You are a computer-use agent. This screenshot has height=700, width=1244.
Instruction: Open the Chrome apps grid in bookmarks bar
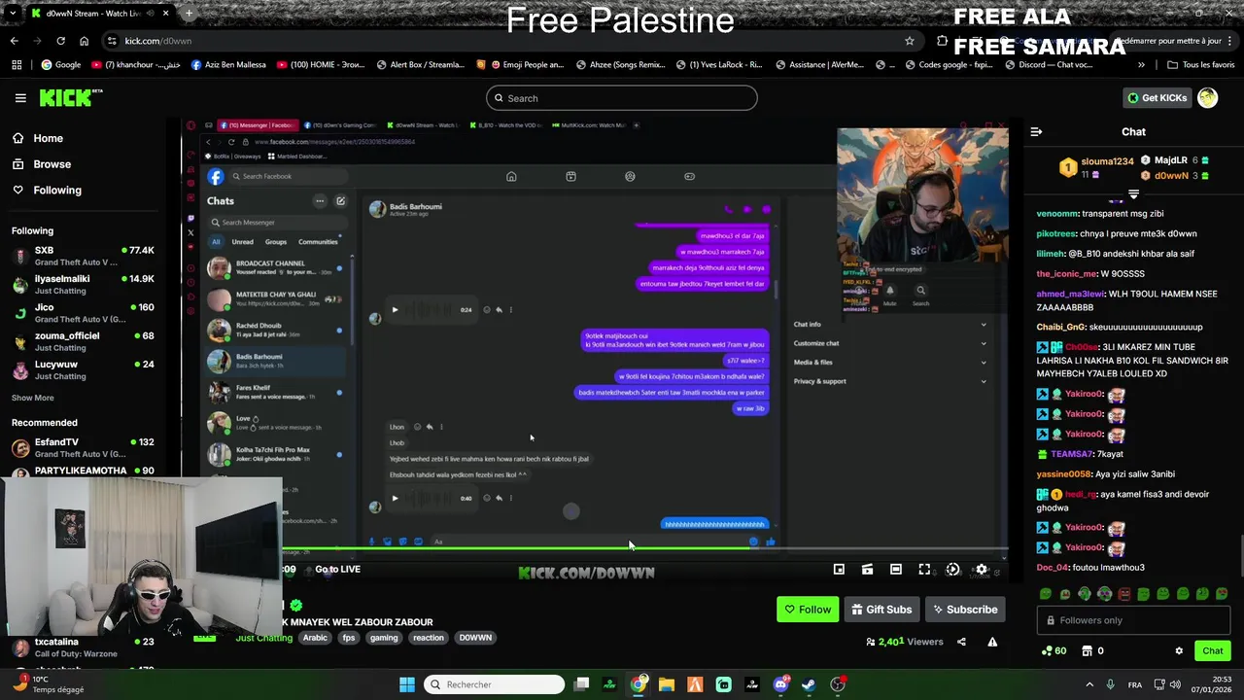click(x=17, y=65)
